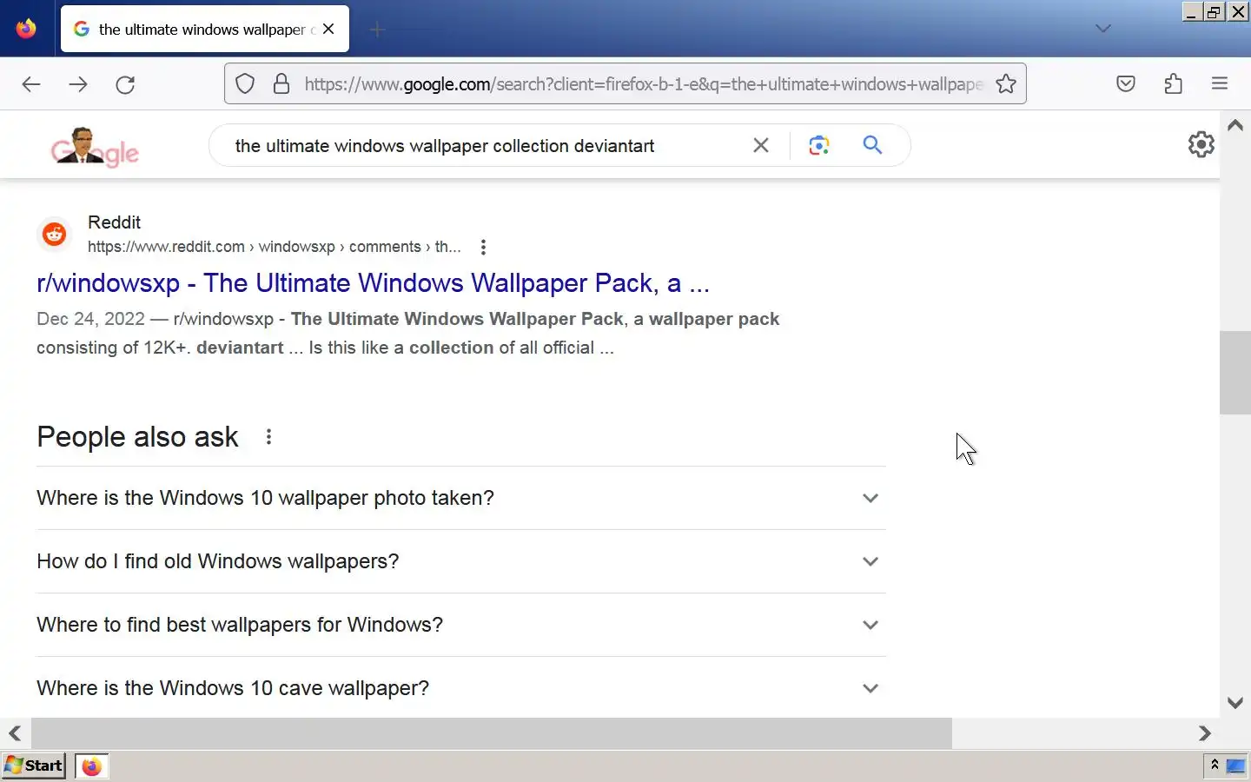The height and width of the screenshot is (782, 1251).
Task: Click the reddit.com windowsxp comments URL
Action: point(275,247)
